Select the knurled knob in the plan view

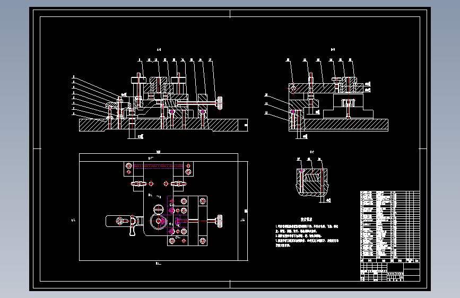coord(219,221)
